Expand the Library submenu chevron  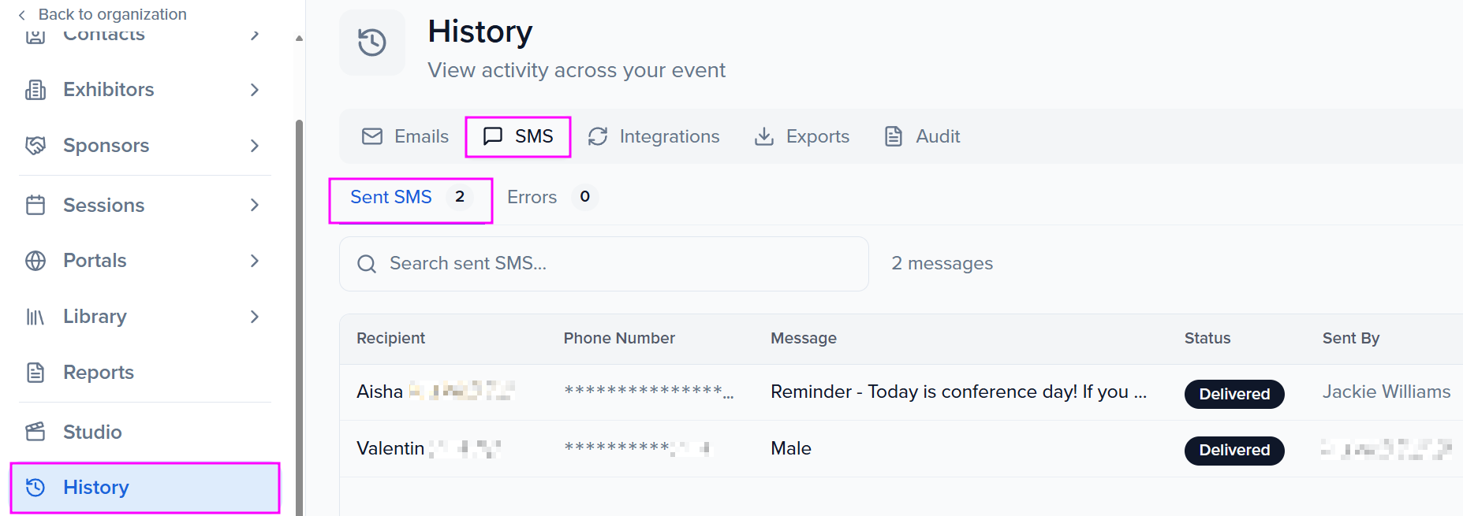click(x=254, y=317)
